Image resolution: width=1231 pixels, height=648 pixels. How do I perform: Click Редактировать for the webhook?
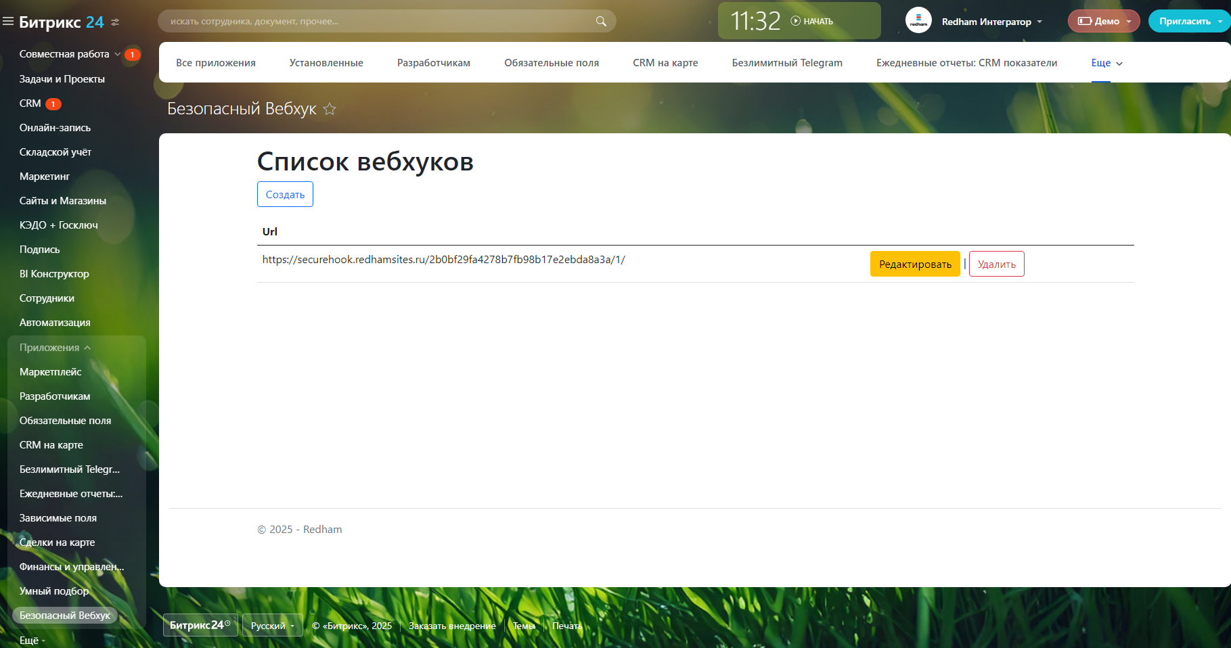(x=915, y=264)
